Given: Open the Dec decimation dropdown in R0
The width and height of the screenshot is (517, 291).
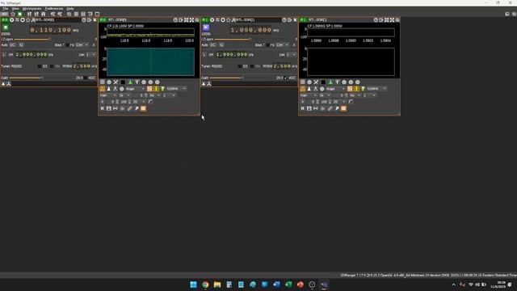Looking at the screenshot, I should (x=90, y=55).
